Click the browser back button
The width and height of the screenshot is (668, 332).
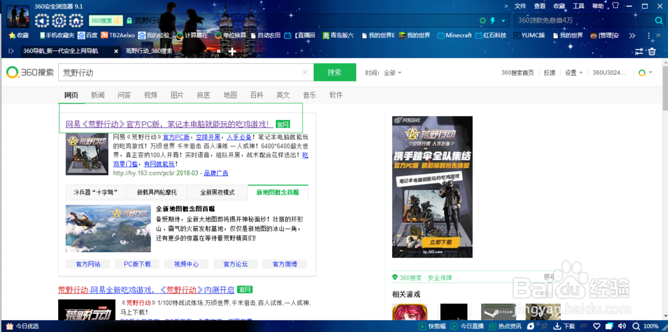(41, 21)
